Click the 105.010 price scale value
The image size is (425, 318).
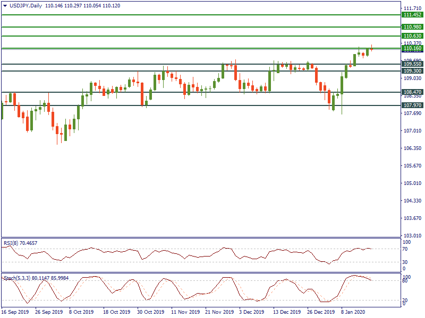tap(412, 183)
